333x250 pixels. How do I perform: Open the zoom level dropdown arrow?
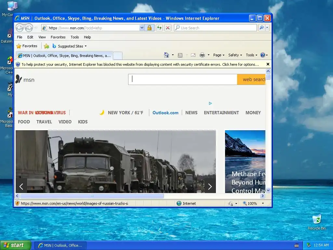263,203
